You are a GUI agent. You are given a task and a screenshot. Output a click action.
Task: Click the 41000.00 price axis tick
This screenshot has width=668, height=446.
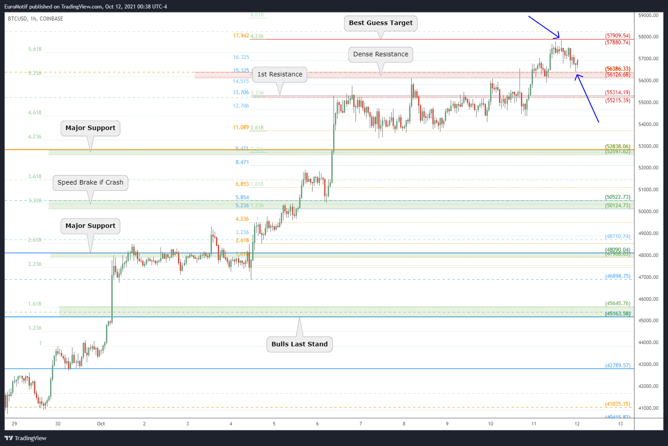point(648,408)
